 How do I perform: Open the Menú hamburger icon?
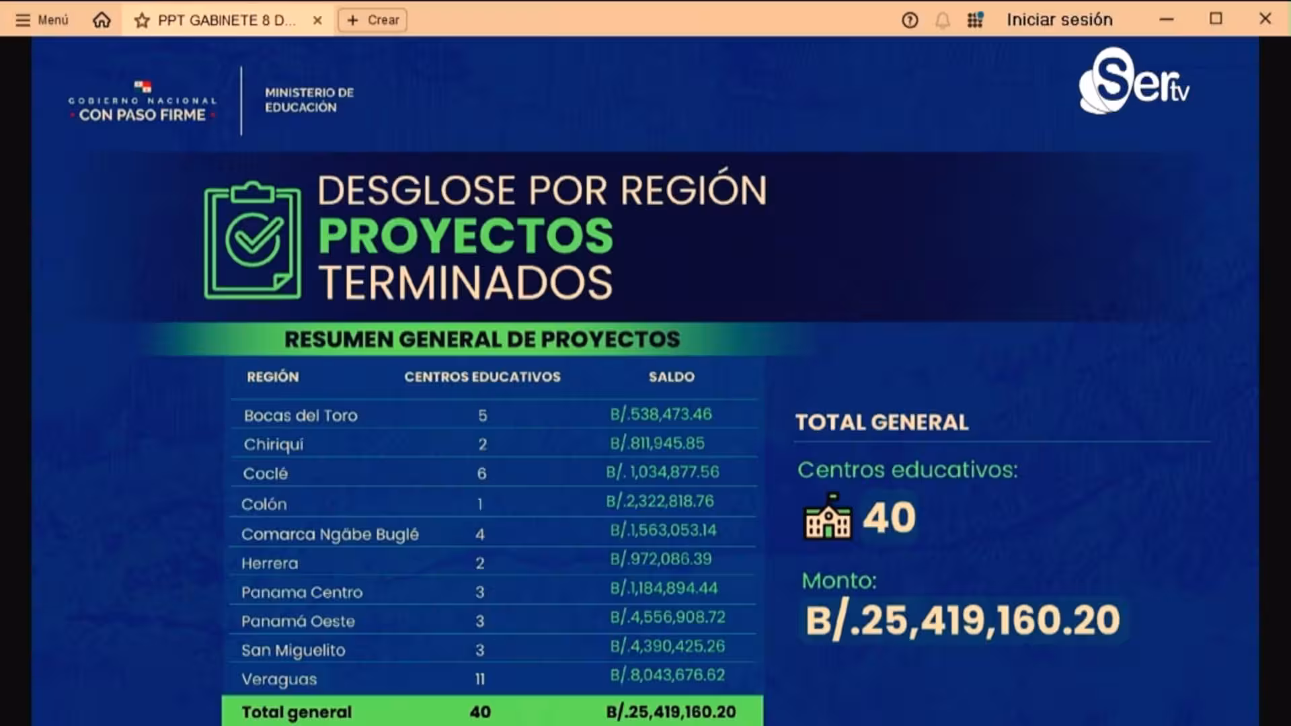click(x=23, y=20)
